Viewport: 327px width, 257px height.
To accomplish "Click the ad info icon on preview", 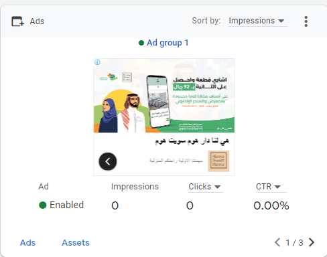I will (x=97, y=62).
